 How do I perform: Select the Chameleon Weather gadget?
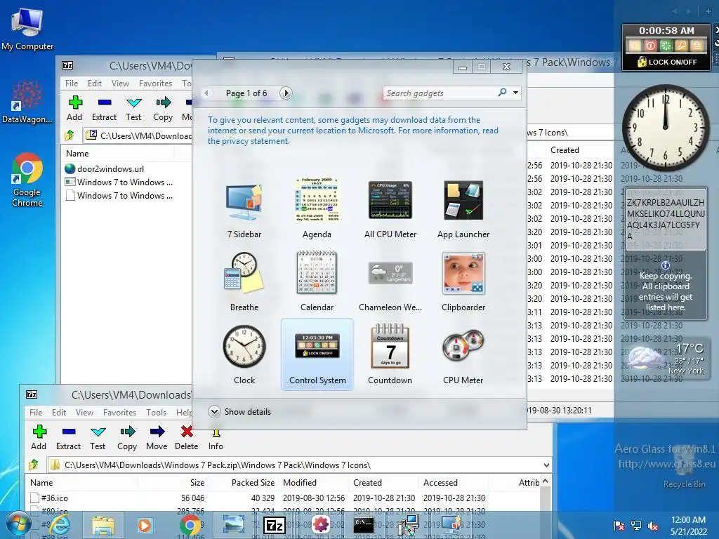tap(390, 282)
